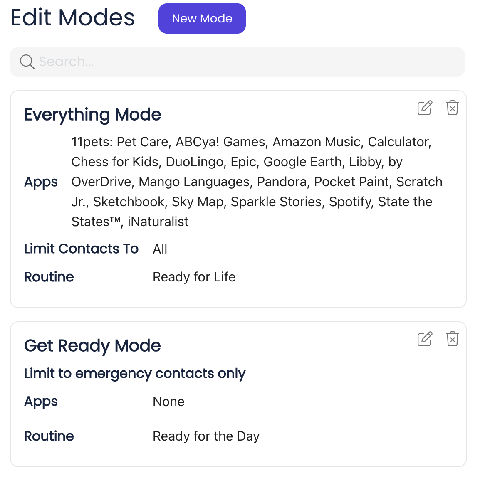
Task: Click the Apps label in Get Ready Mode
Action: 41,402
